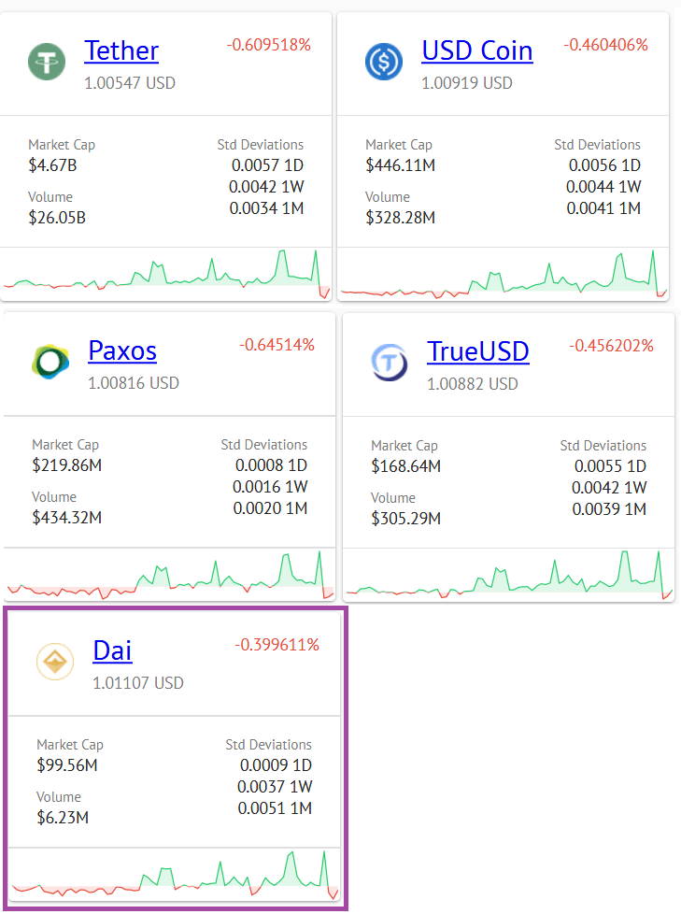Click the TrueUSD price sparkline chart
The height and width of the screenshot is (914, 681).
coord(508,575)
